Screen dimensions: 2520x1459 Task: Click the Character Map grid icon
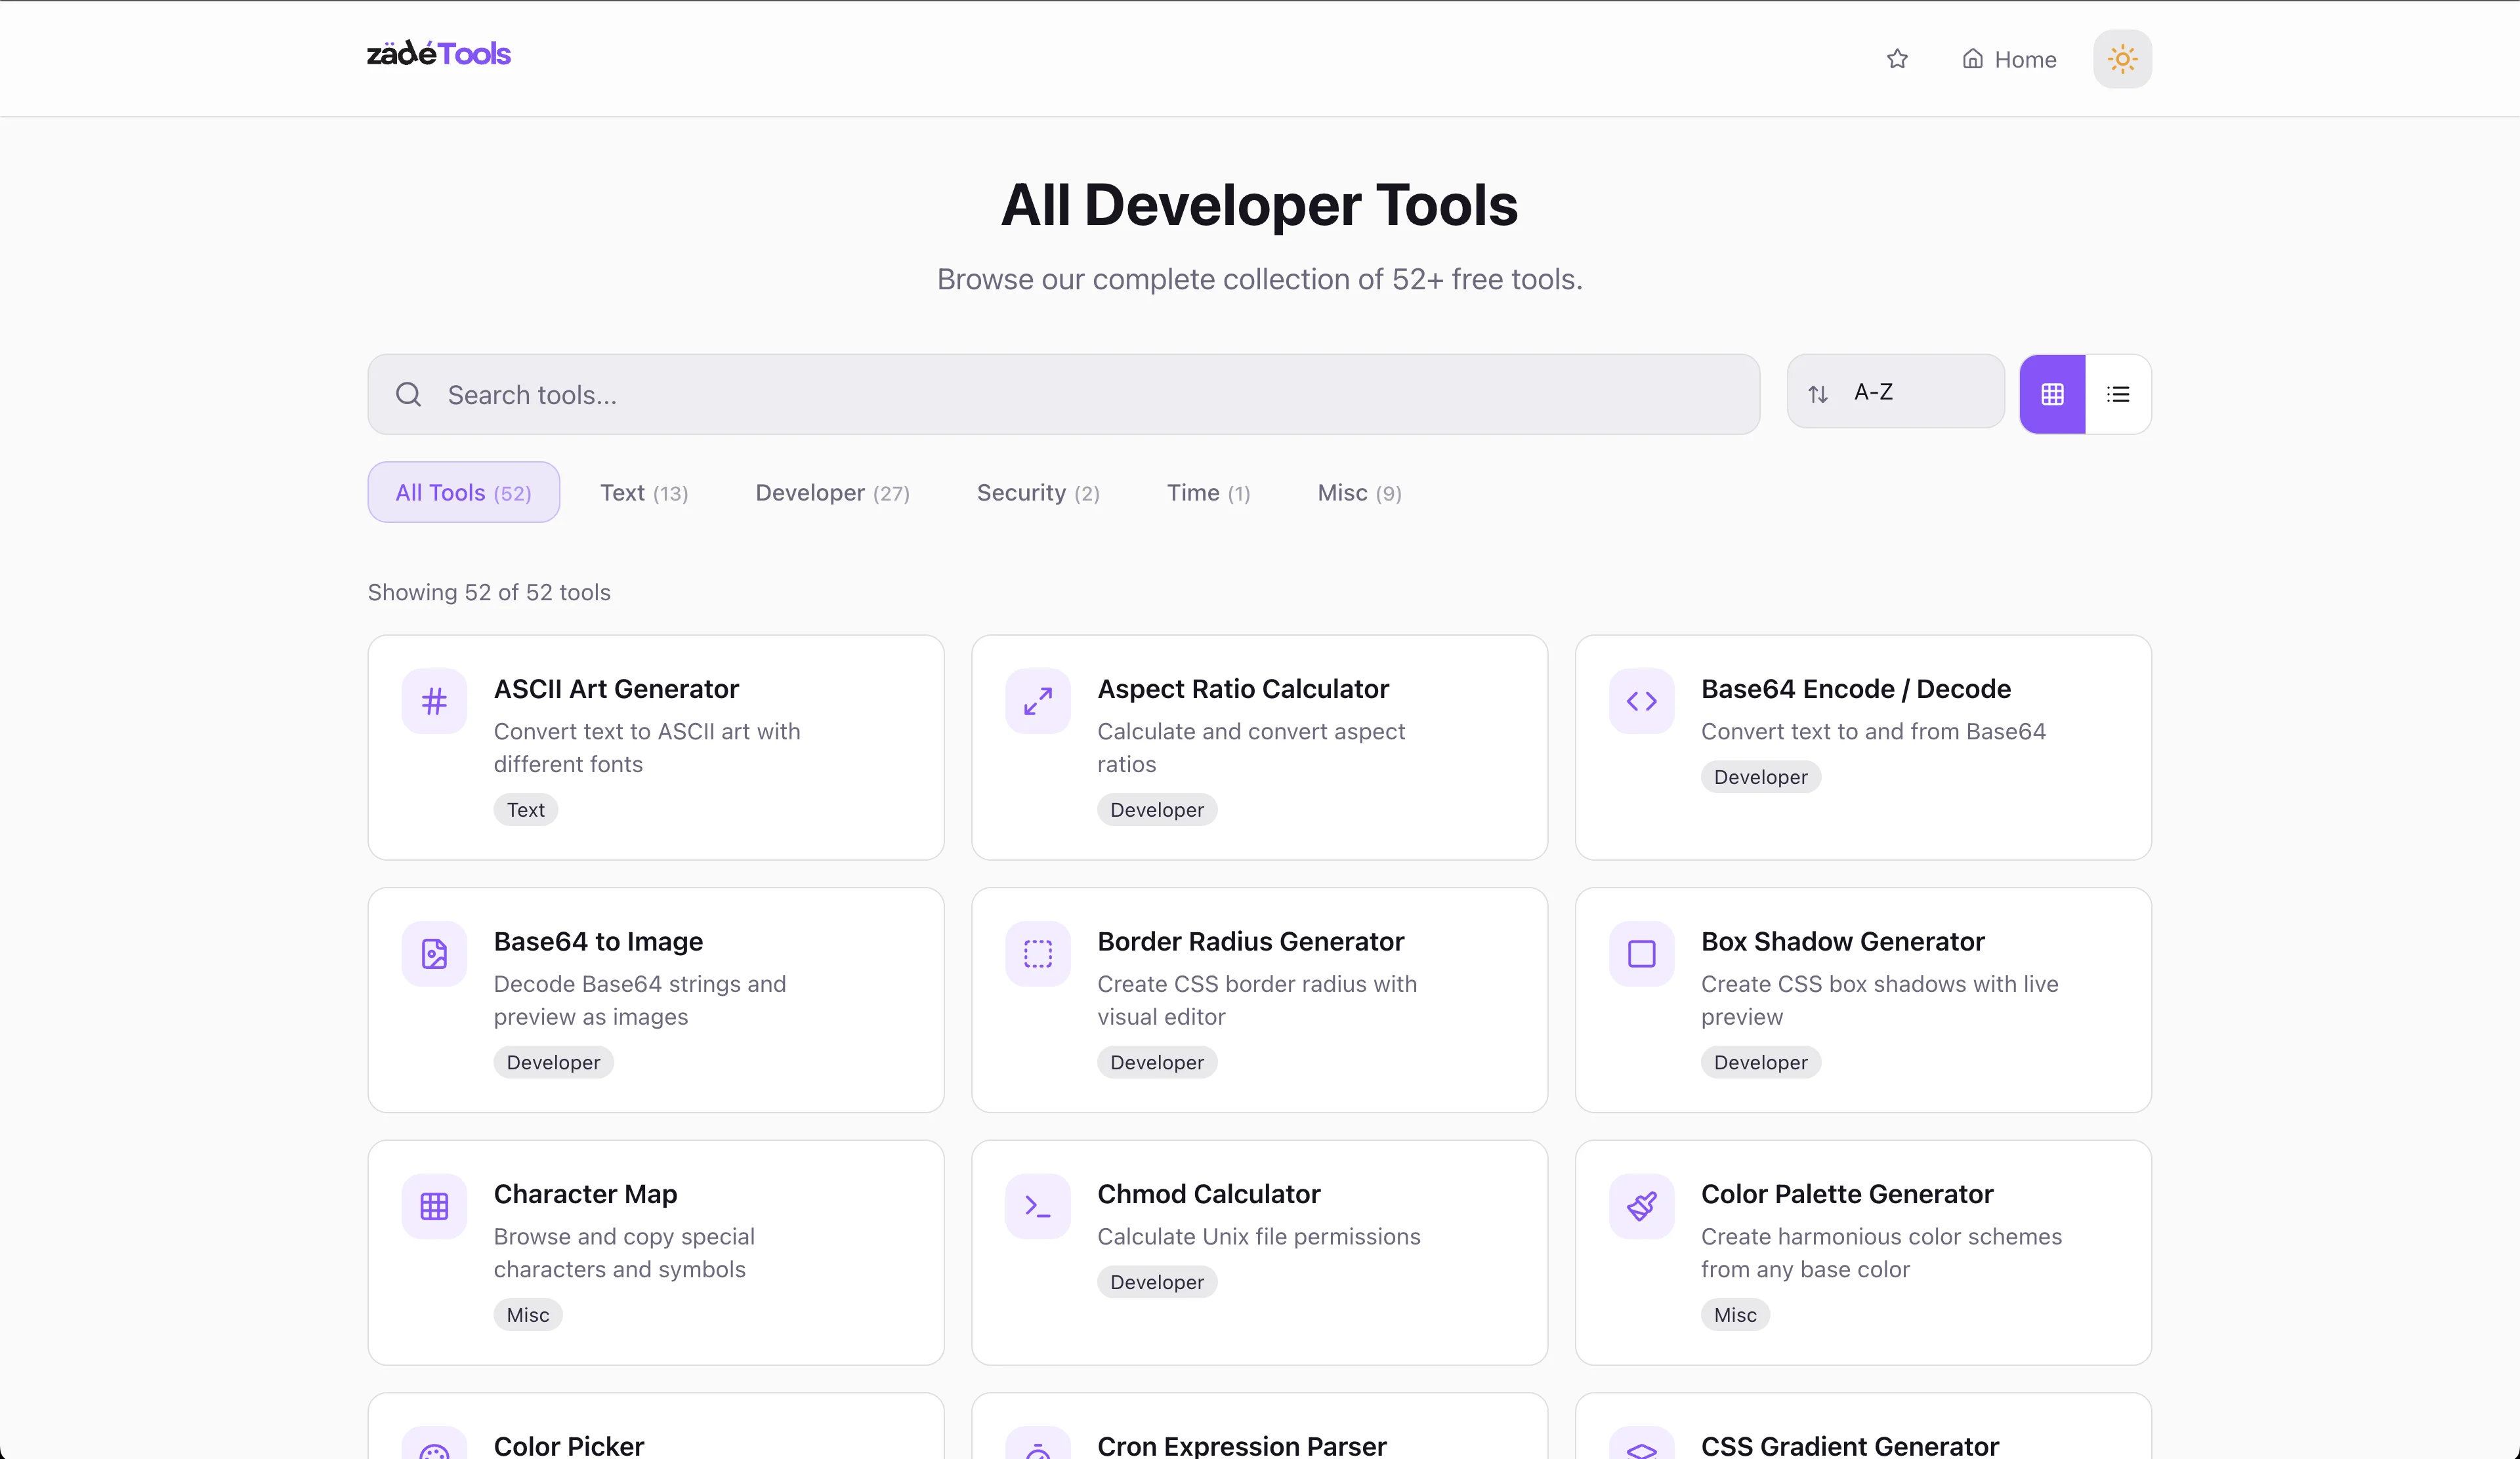click(x=434, y=1207)
